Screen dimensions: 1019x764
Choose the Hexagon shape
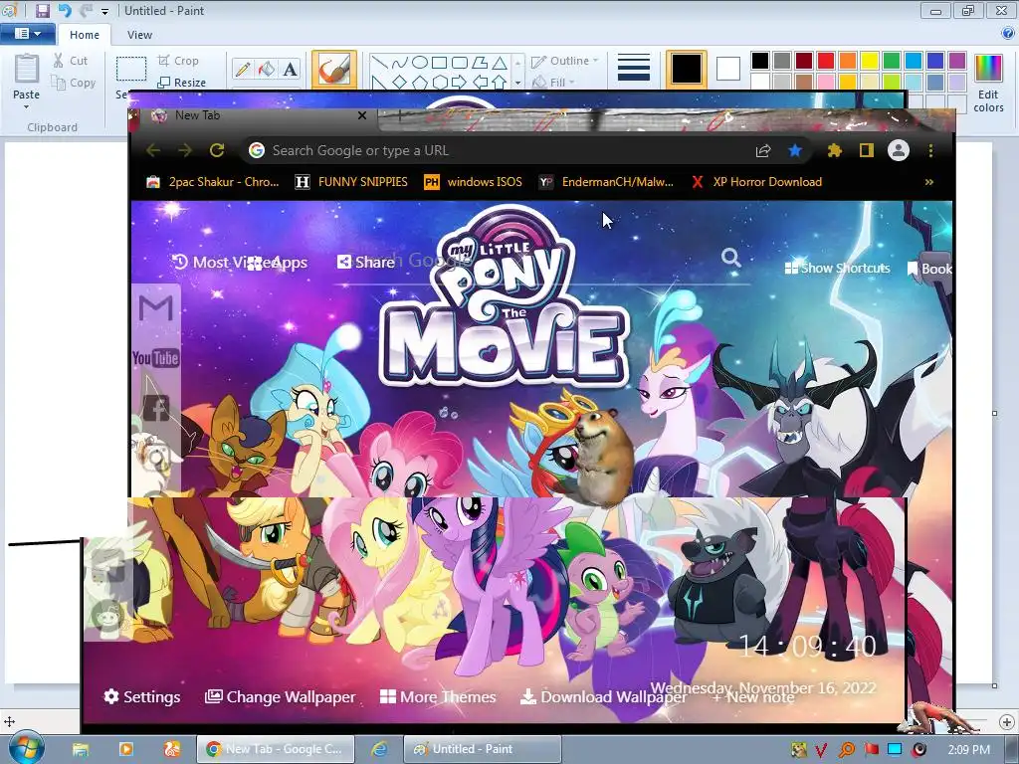coord(440,82)
